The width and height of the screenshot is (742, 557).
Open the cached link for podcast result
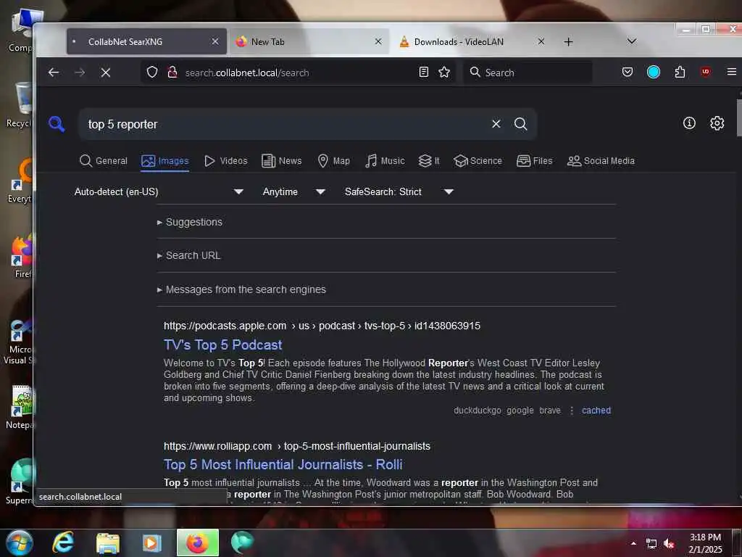tap(596, 410)
